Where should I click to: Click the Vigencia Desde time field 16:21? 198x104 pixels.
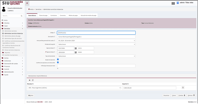pyautogui.click(x=85, y=48)
